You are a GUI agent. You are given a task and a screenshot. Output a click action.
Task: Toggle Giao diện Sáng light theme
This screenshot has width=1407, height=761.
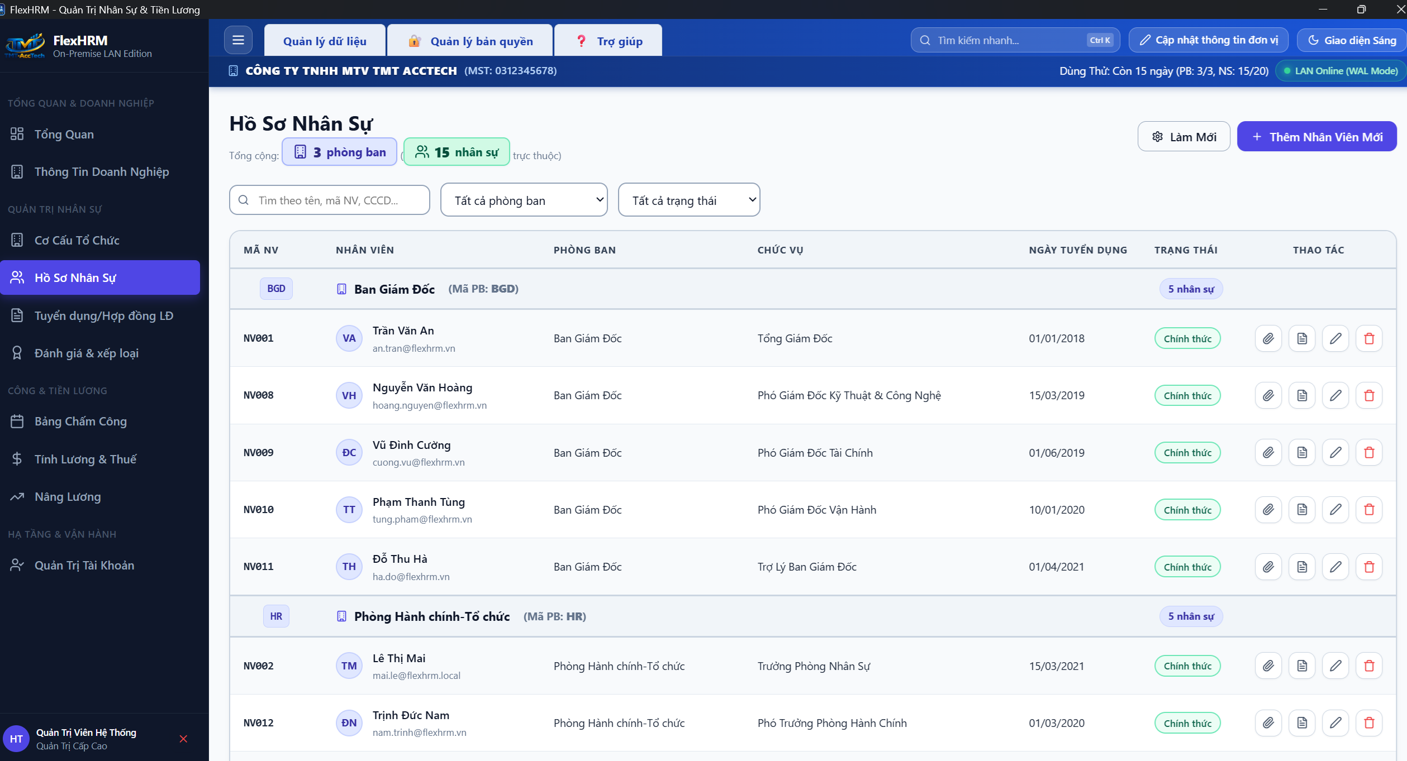click(x=1352, y=40)
